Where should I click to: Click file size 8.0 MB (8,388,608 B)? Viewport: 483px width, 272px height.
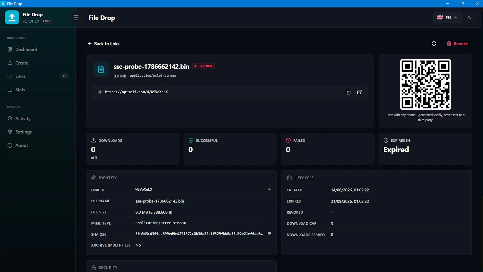(x=154, y=212)
